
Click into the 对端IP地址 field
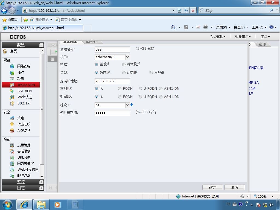[112, 81]
